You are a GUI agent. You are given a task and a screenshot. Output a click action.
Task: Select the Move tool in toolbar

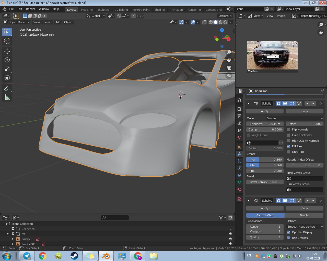coord(7,51)
